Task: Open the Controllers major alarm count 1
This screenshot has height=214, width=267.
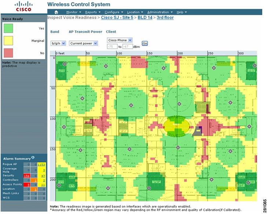Action: [36, 181]
